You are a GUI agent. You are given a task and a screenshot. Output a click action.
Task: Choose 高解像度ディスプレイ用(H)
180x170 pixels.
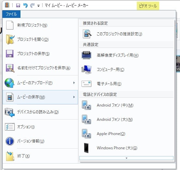(126, 55)
